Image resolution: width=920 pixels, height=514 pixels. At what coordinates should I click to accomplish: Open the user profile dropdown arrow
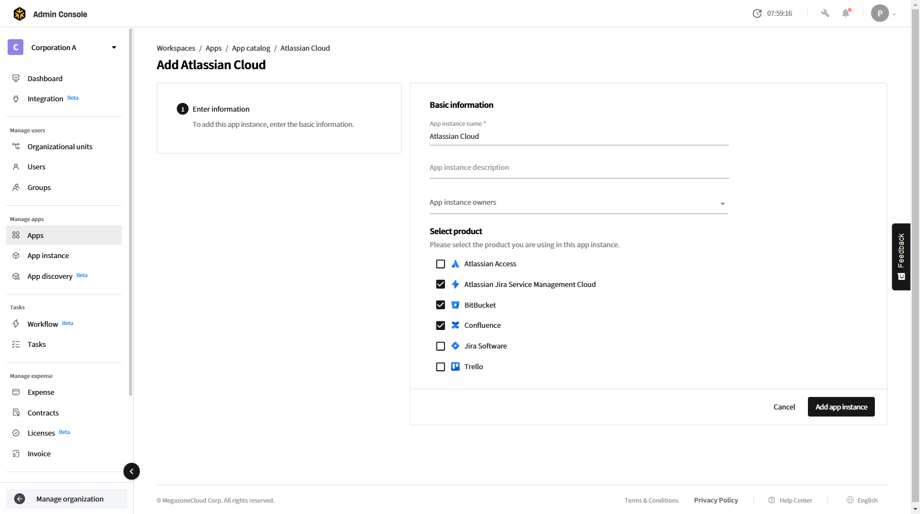(894, 15)
